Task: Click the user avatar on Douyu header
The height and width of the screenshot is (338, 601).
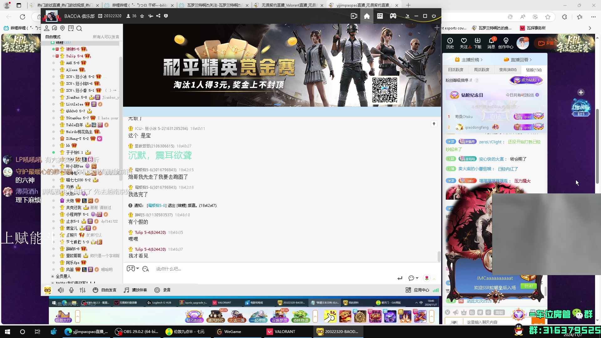Action: pos(522,43)
